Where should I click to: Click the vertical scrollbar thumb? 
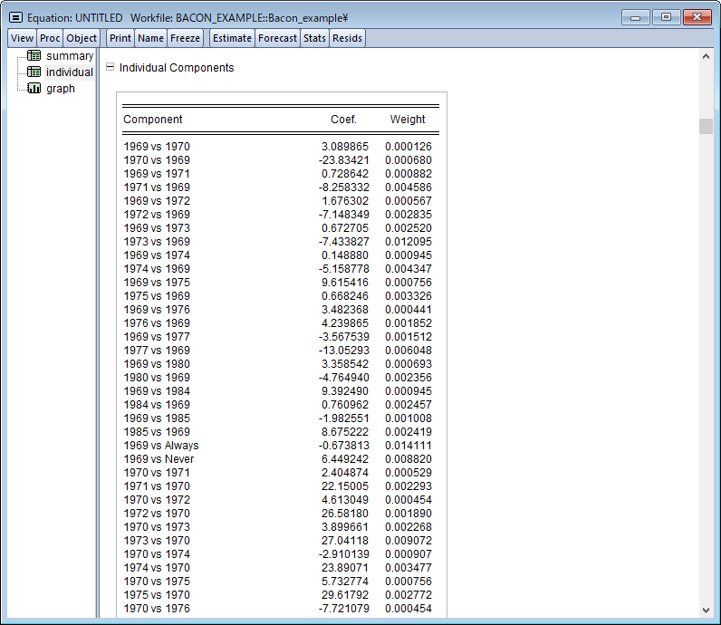(x=706, y=126)
